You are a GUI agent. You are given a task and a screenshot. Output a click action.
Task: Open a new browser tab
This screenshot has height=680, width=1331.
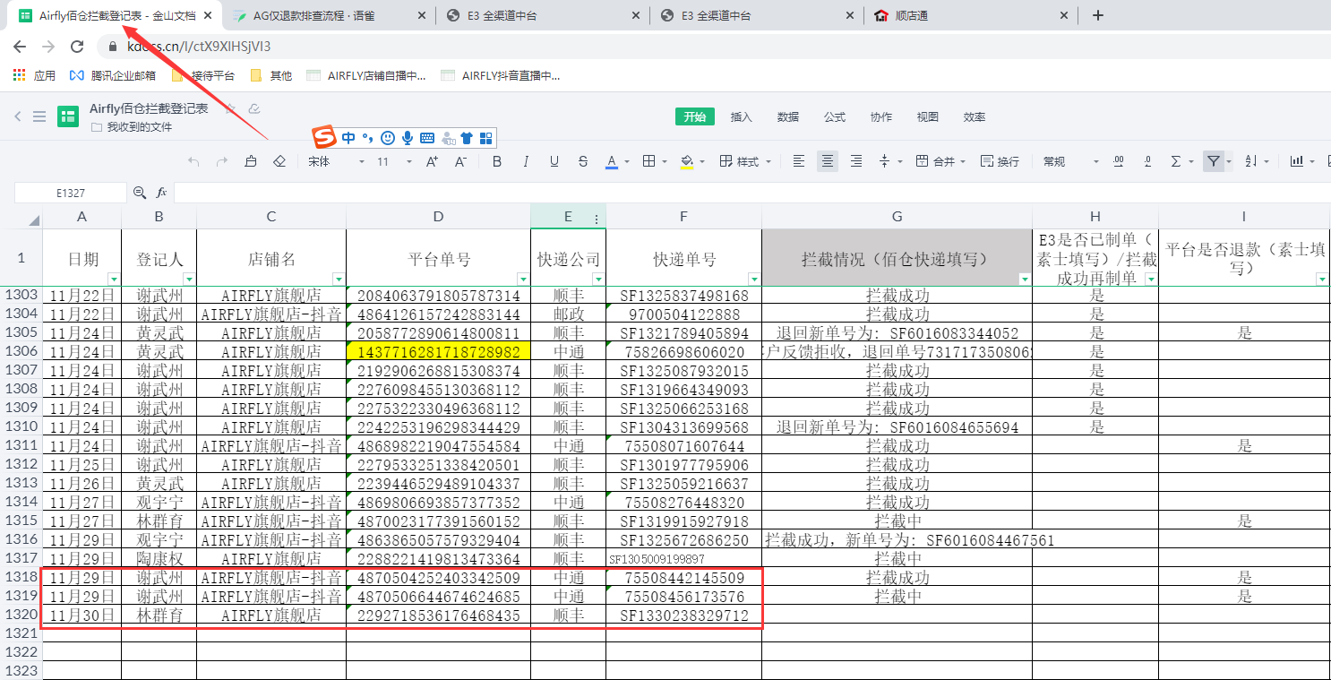1098,15
